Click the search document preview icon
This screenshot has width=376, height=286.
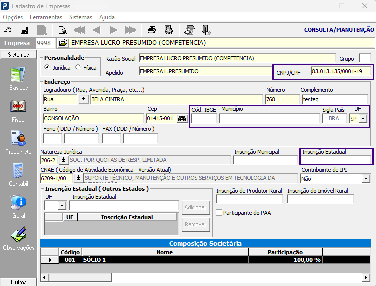(x=63, y=30)
